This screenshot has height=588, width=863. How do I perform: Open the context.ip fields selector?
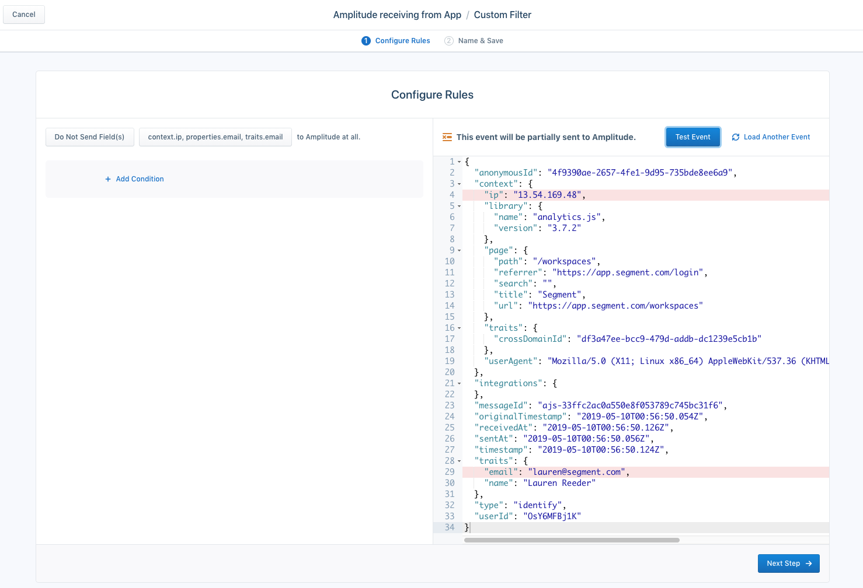[215, 137]
